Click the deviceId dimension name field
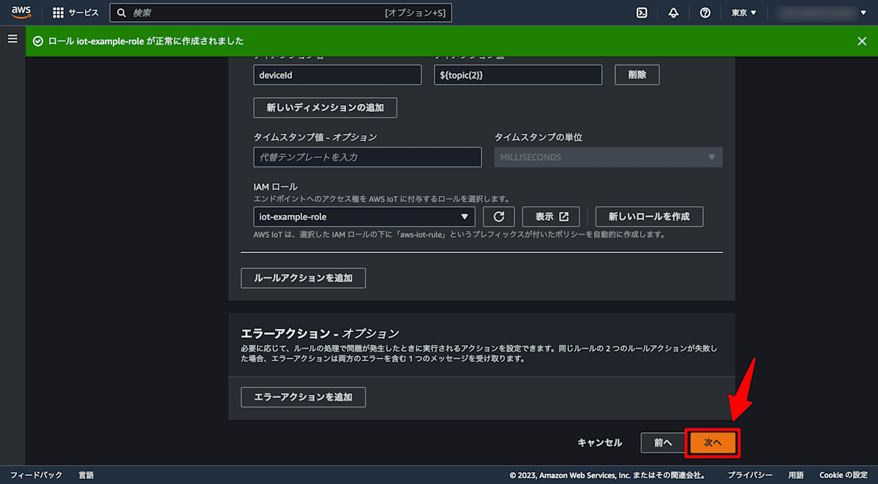 (337, 75)
